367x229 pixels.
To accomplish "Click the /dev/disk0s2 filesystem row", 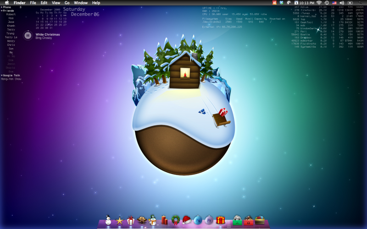I will click(x=237, y=22).
